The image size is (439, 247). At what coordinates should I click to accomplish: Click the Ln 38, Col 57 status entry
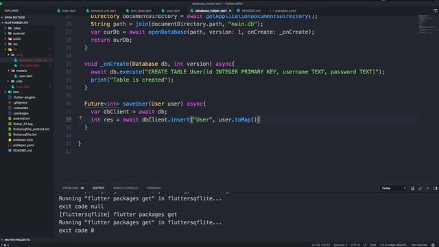[x=321, y=245]
